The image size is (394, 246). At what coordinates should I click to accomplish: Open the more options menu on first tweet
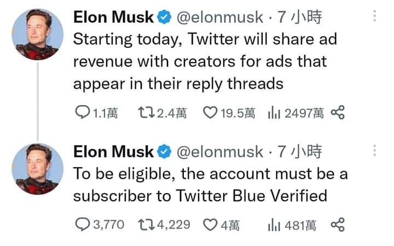[374, 16]
